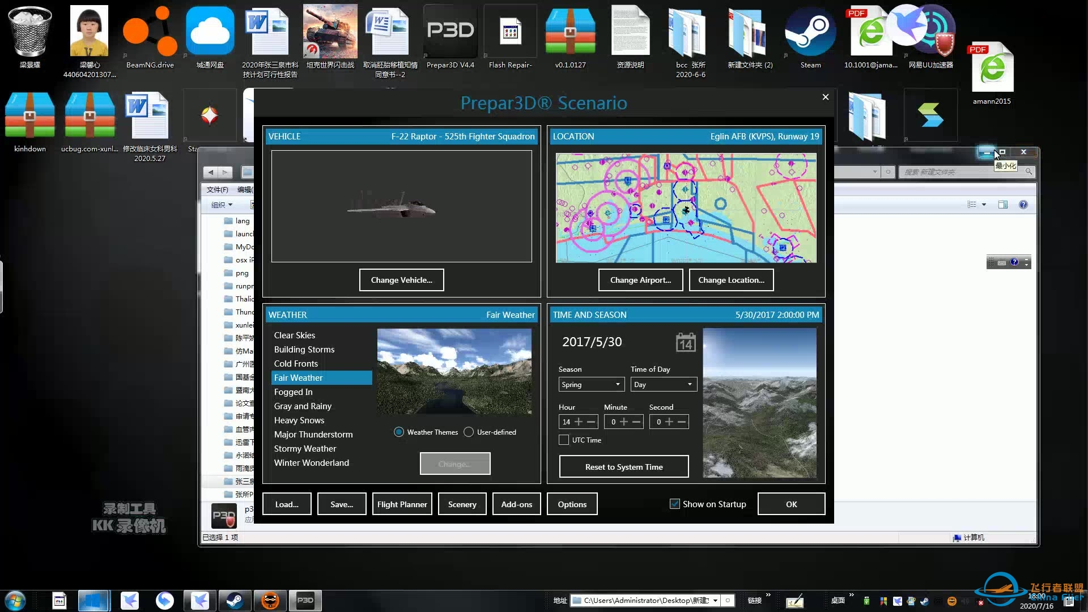Decrease the Minute value with minus

coord(636,422)
